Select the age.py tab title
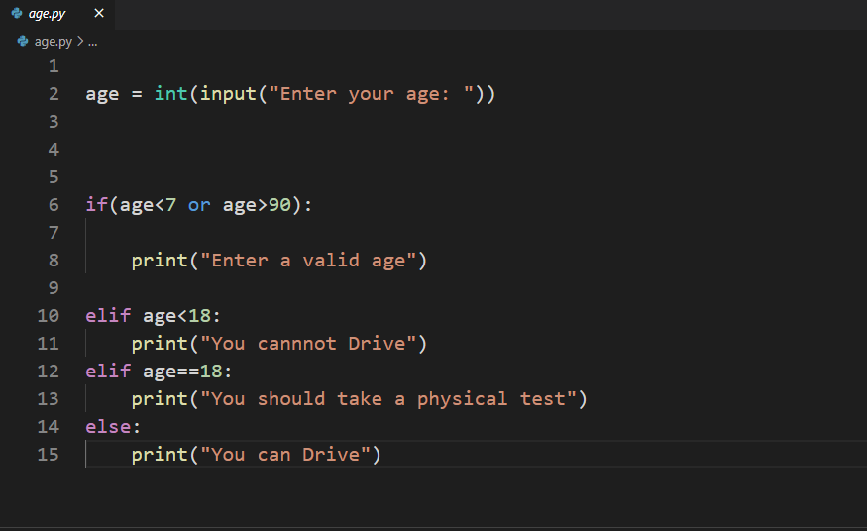The width and height of the screenshot is (867, 531). (47, 13)
